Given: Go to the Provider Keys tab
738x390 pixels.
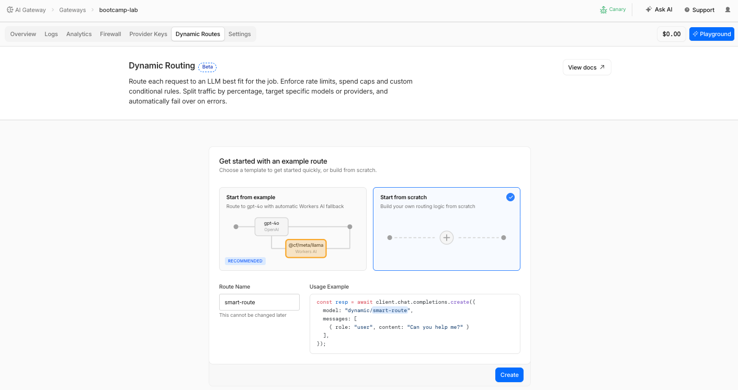Looking at the screenshot, I should [x=149, y=34].
